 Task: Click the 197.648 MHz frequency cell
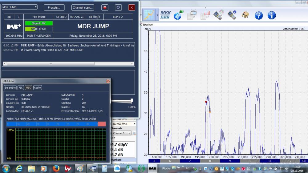[x=14, y=36]
